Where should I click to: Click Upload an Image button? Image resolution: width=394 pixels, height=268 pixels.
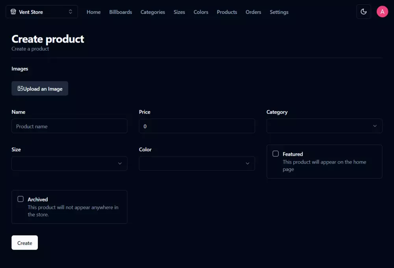pos(40,89)
